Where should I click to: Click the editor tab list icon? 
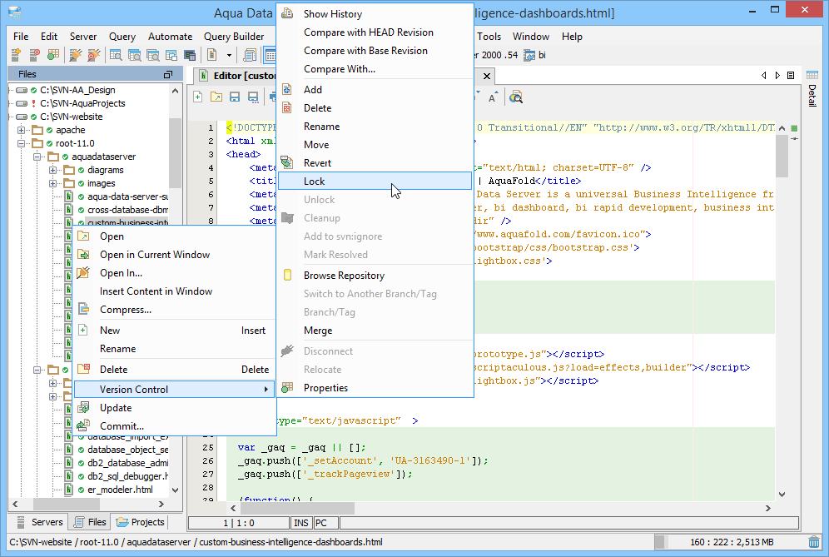(x=791, y=76)
